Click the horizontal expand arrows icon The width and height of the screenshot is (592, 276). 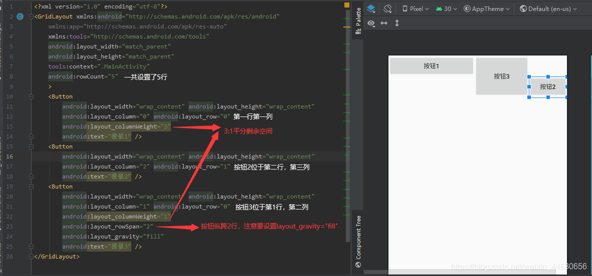[384, 23]
